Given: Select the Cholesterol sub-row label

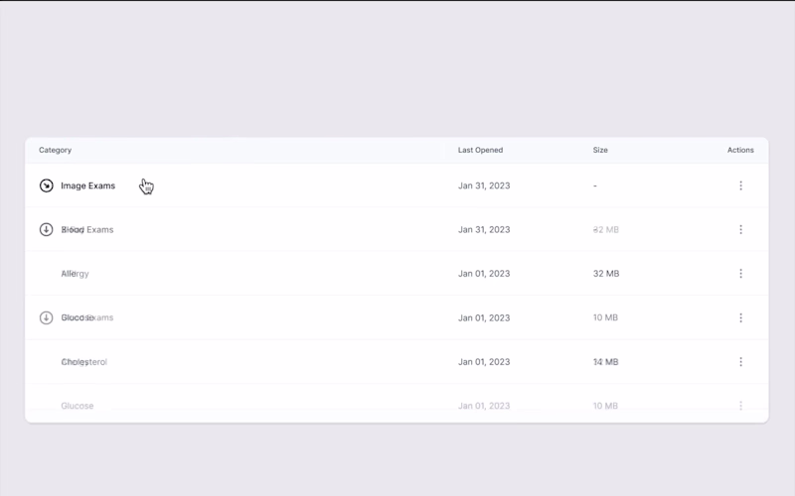Looking at the screenshot, I should [x=83, y=362].
